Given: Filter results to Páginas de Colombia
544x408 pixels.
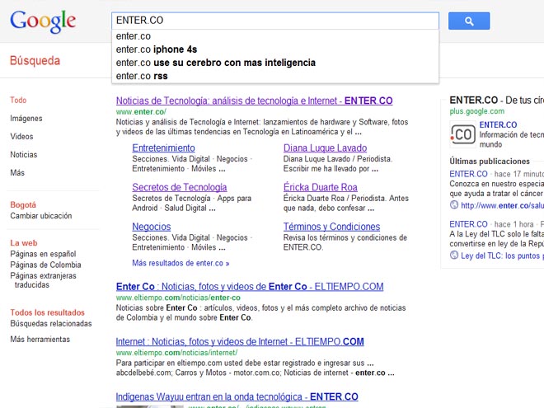Looking at the screenshot, I should click(45, 265).
